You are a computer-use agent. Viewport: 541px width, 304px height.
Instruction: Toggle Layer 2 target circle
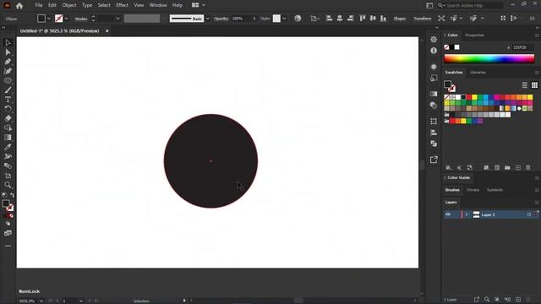529,214
